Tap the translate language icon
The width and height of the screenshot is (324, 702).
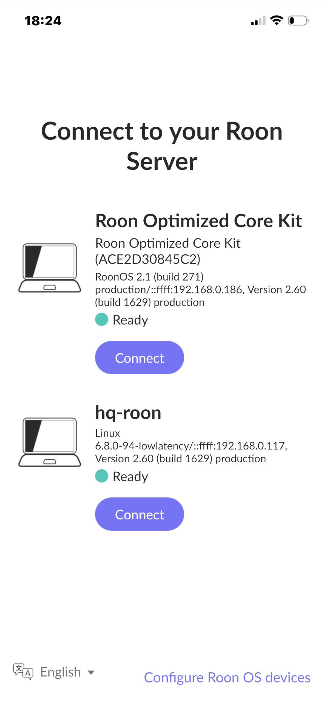pyautogui.click(x=23, y=671)
